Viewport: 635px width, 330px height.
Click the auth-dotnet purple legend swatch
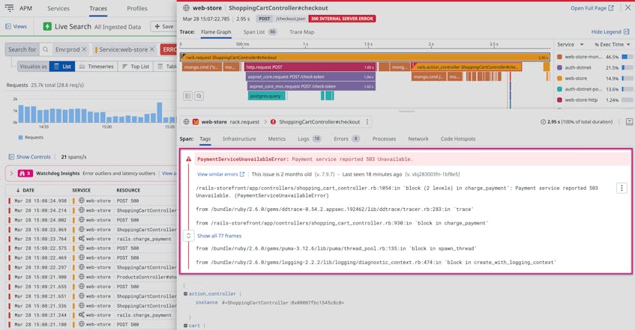point(559,67)
